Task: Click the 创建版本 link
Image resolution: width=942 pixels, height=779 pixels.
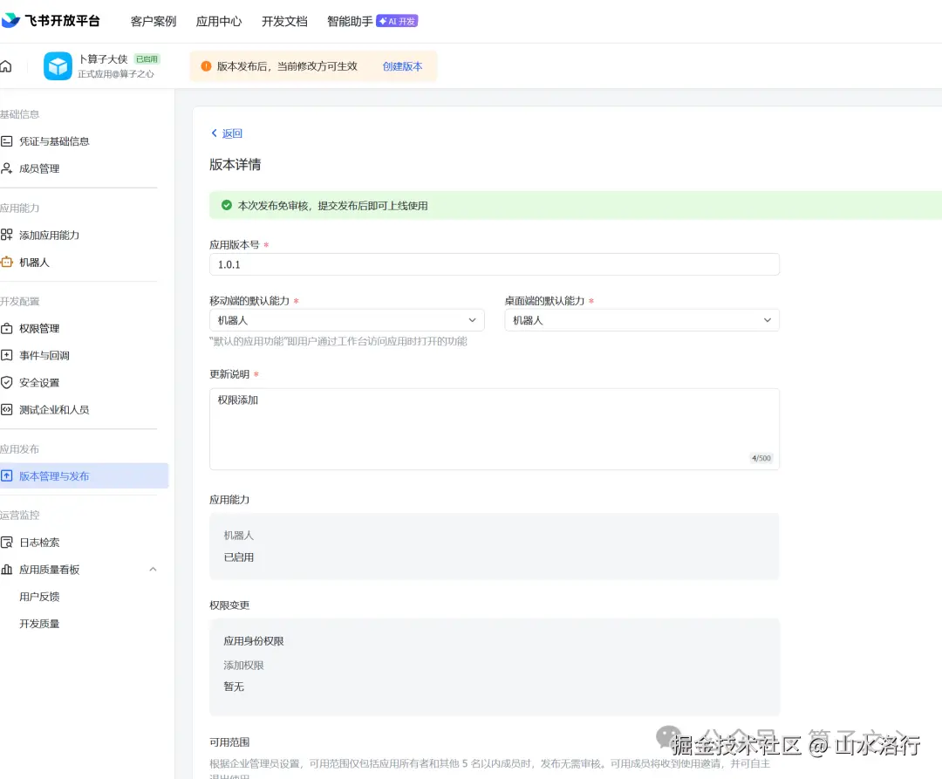Action: (x=402, y=66)
